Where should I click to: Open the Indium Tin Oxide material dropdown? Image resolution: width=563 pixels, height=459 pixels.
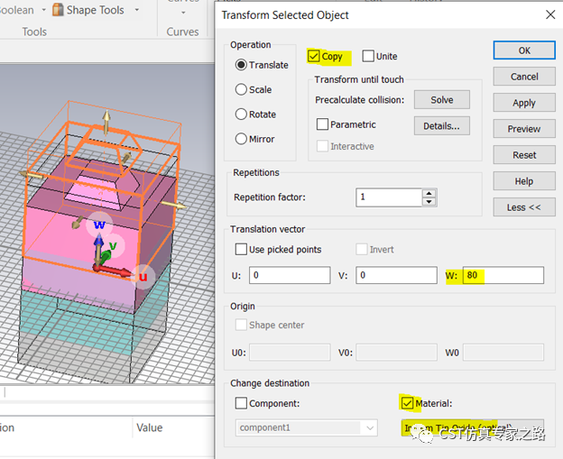click(x=472, y=427)
